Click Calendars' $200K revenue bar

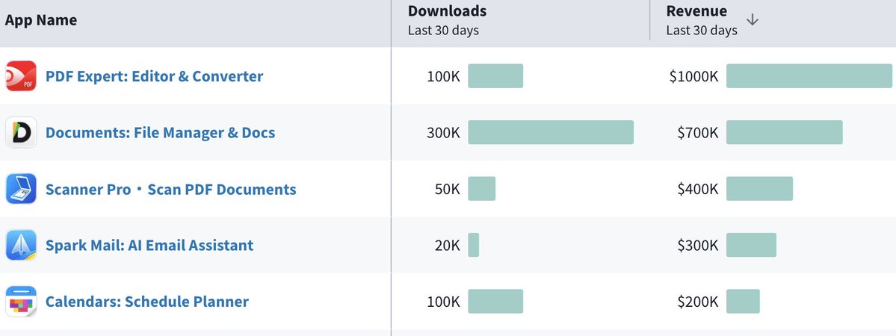743,302
